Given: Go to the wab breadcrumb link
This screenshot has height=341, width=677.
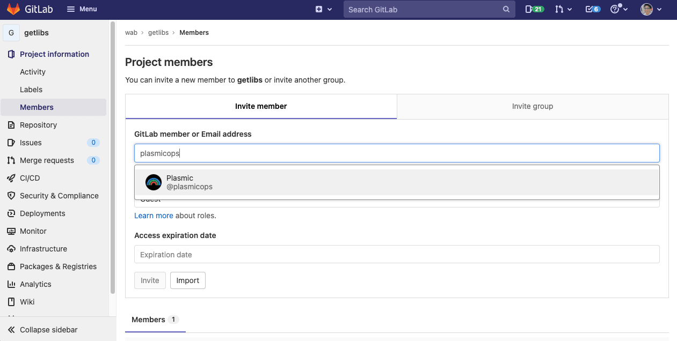Looking at the screenshot, I should coord(131,33).
